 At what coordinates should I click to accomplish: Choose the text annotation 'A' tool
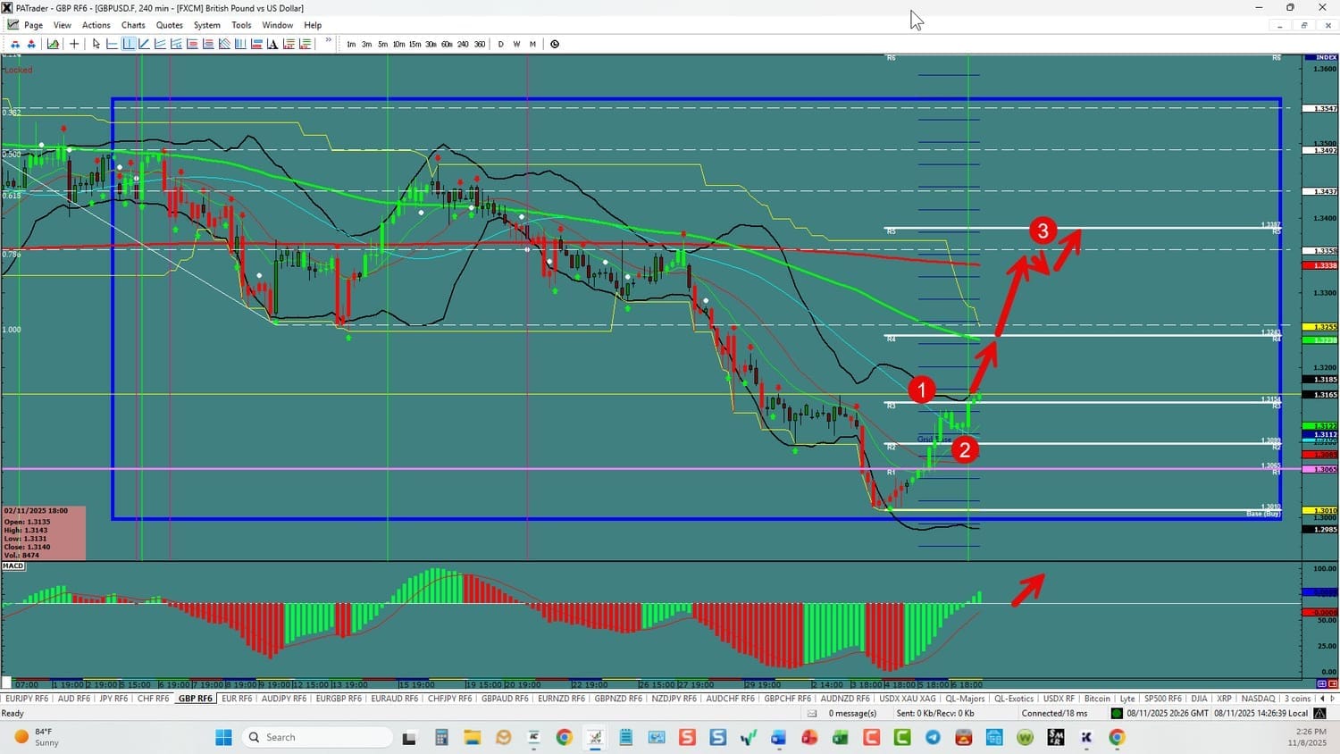tap(272, 44)
